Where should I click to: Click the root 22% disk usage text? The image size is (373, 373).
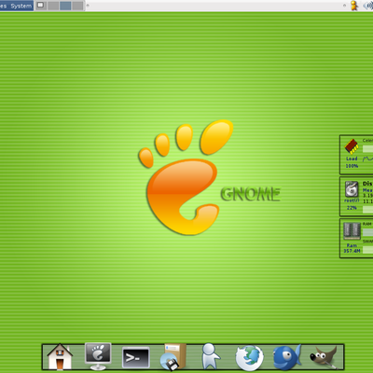tap(352, 204)
